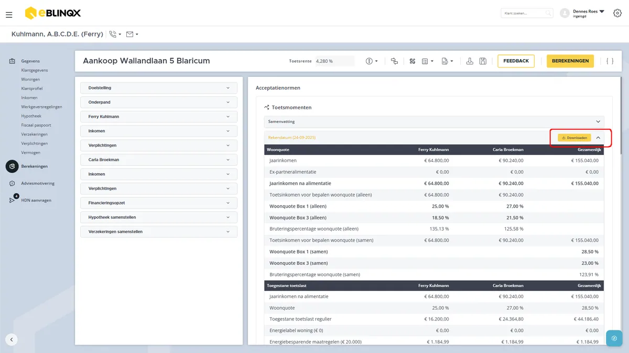The image size is (629, 353).
Task: Open the document report toolbar dropdown
Action: (447, 61)
